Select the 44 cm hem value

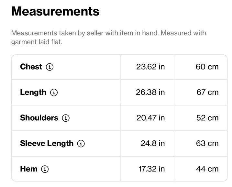coord(207,169)
